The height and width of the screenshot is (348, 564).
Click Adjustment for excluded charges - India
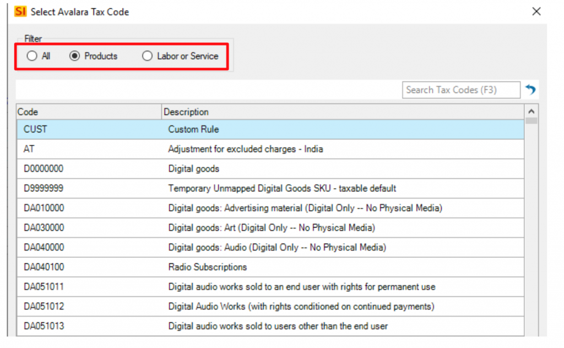pos(246,149)
